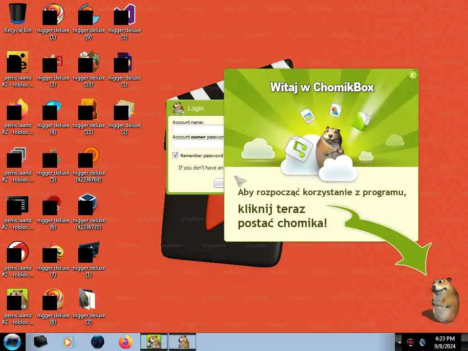The width and height of the screenshot is (468, 351).
Task: Switch to the ChomikBox Box taskbar button
Action: (154, 342)
